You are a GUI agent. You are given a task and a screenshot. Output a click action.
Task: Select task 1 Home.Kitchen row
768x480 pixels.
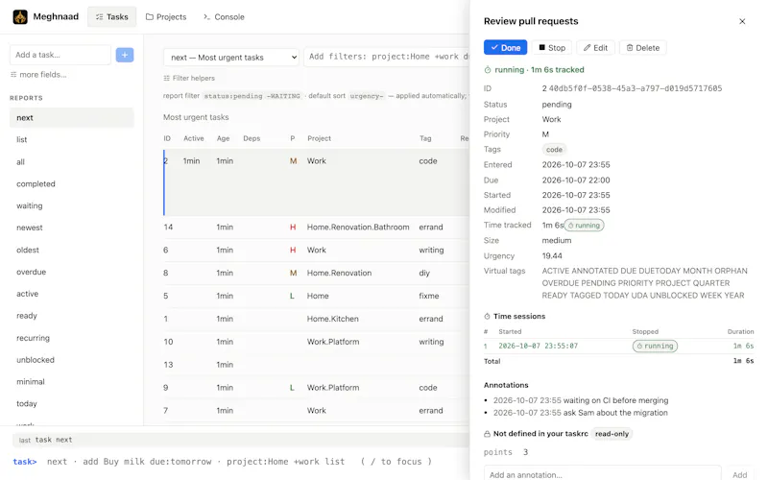(x=317, y=319)
